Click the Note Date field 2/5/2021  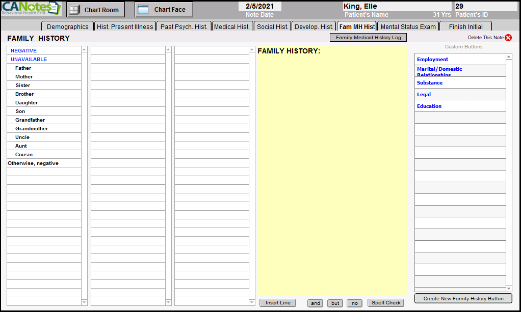260,6
